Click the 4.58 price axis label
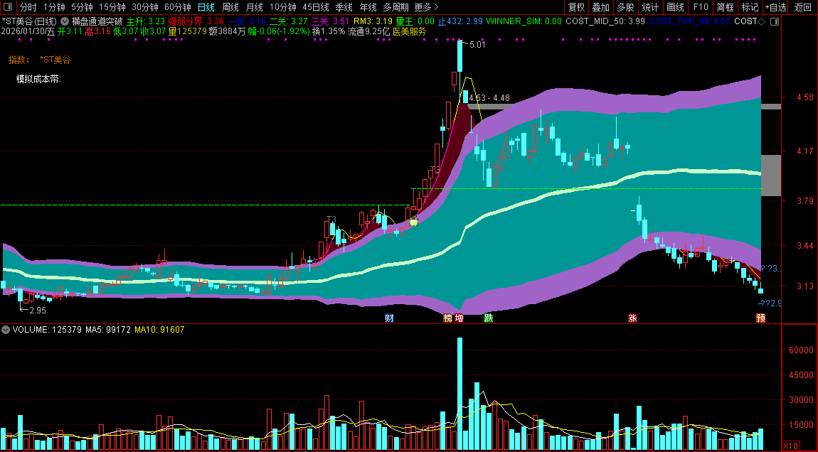Screen dimensions: 818x452 [x=805, y=97]
